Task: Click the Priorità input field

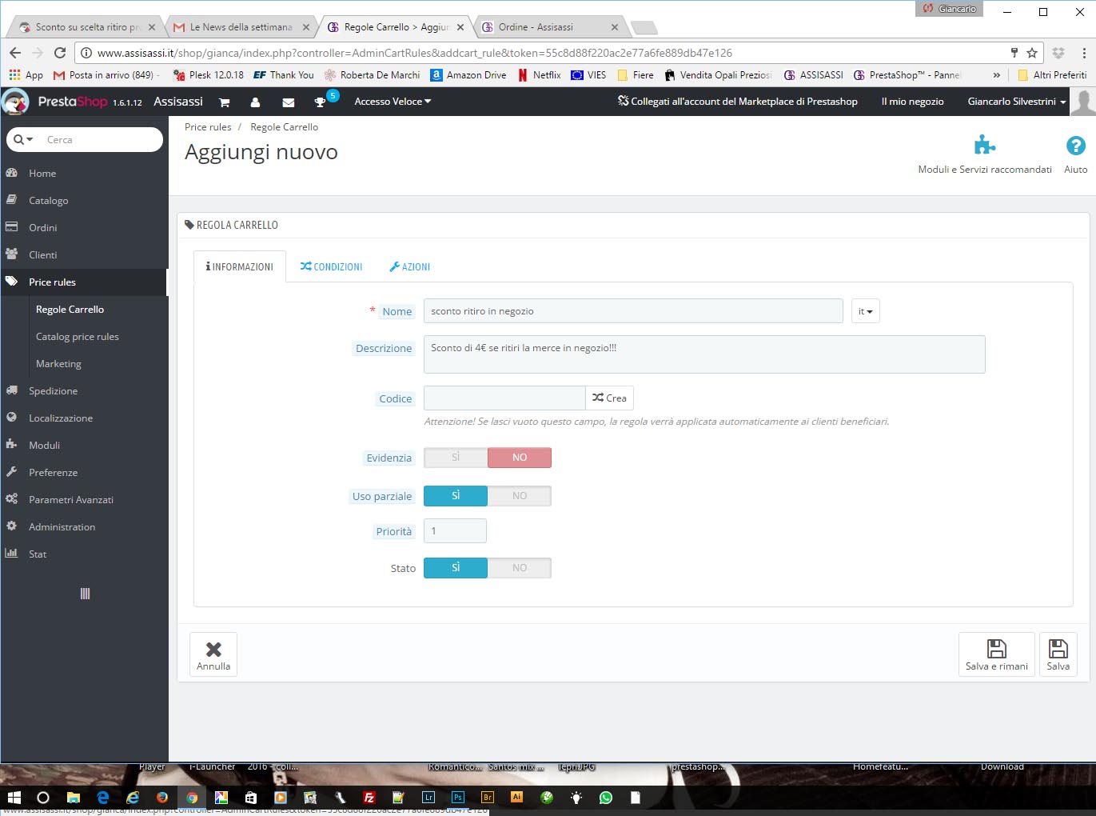Action: click(455, 531)
